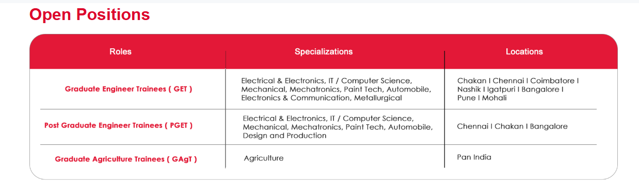Screen dimensions: 639x186
Task: Click the Chennai I Chakan I Bangalore cell
Action: click(x=512, y=126)
